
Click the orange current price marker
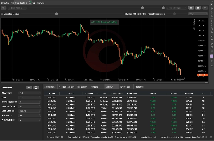(202, 75)
